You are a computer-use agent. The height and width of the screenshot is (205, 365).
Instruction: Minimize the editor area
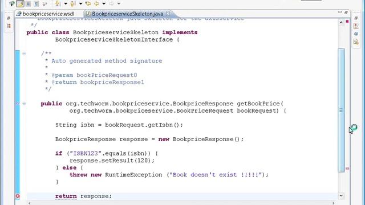[340, 12]
